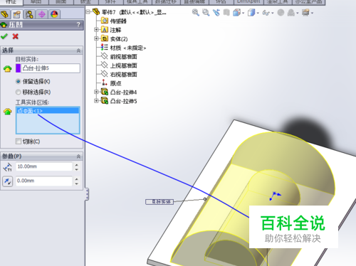The width and height of the screenshot is (356, 266).
Task: Expand the 凸台-拉伸5 feature node
Action: tap(96, 101)
